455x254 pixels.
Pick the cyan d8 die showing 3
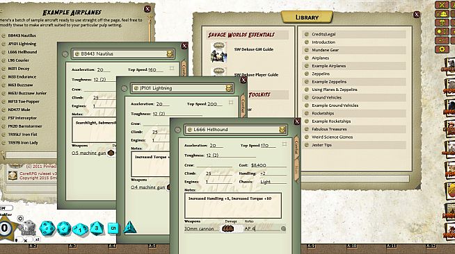pos(97,228)
